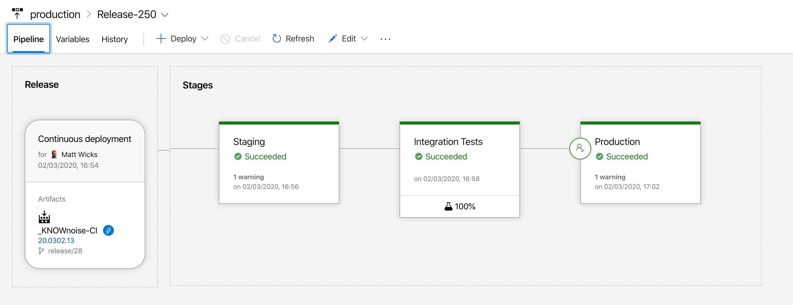793x305 pixels.
Task: Click the green check icon on Staging
Action: pyautogui.click(x=238, y=156)
